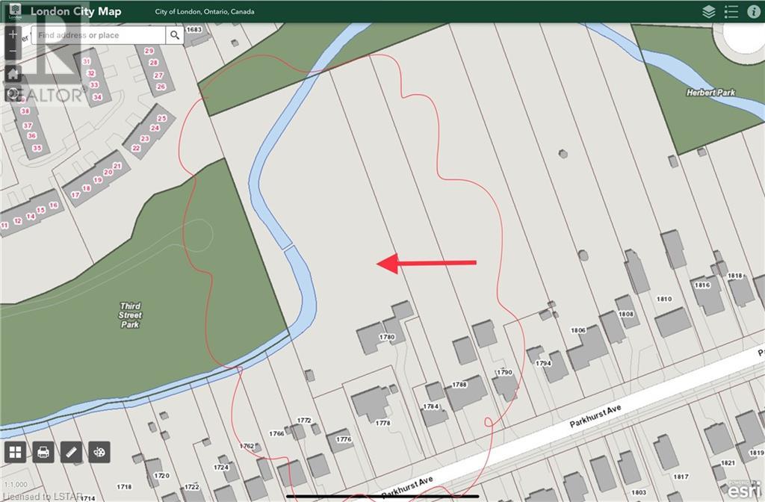Open the Draw palette tool
765x502 pixels.
tap(99, 452)
